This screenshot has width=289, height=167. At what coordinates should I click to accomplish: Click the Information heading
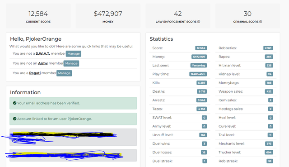[x=25, y=92]
